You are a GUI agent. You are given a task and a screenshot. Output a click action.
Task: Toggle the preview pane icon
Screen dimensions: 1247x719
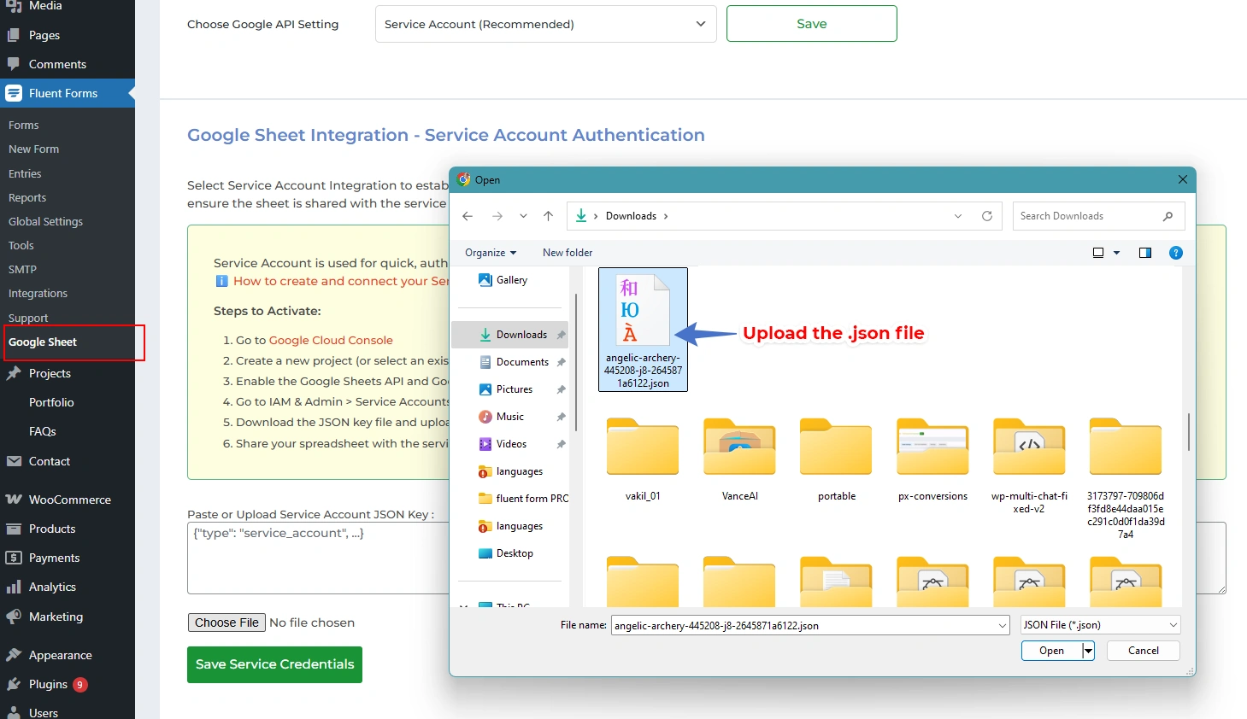pyautogui.click(x=1145, y=253)
